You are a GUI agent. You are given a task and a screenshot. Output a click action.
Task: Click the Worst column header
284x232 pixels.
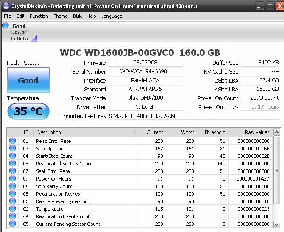point(181,132)
